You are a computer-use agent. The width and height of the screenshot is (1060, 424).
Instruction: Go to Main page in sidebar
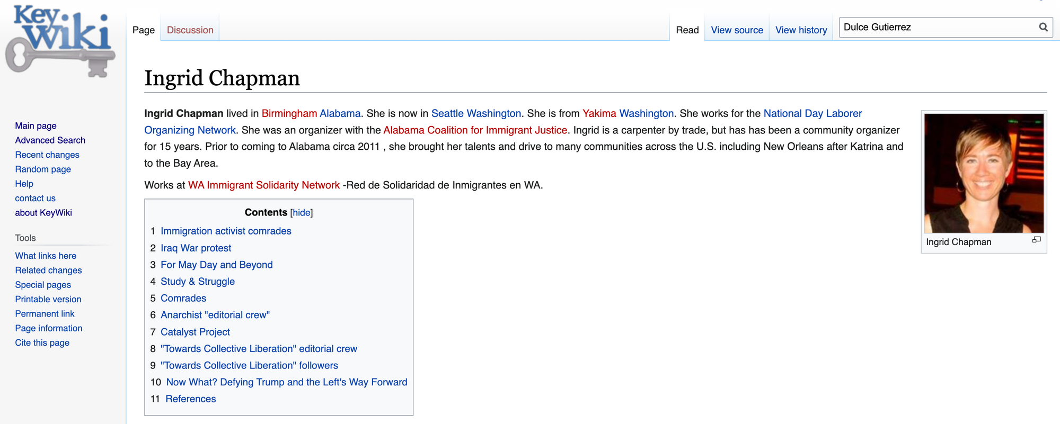coord(36,126)
